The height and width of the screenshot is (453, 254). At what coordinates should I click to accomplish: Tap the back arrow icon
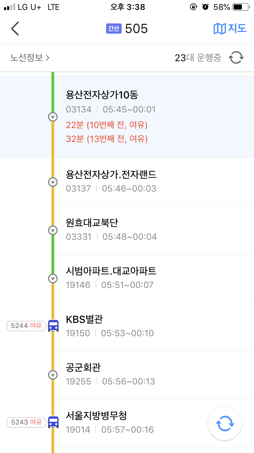[15, 29]
